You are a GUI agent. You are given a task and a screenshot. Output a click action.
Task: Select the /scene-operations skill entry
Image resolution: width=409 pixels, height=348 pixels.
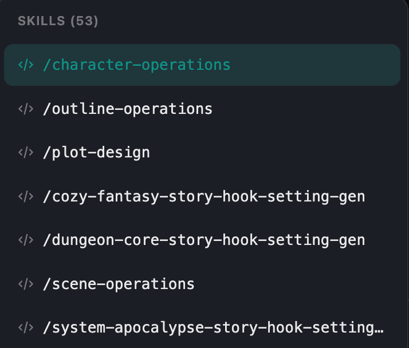(x=119, y=284)
